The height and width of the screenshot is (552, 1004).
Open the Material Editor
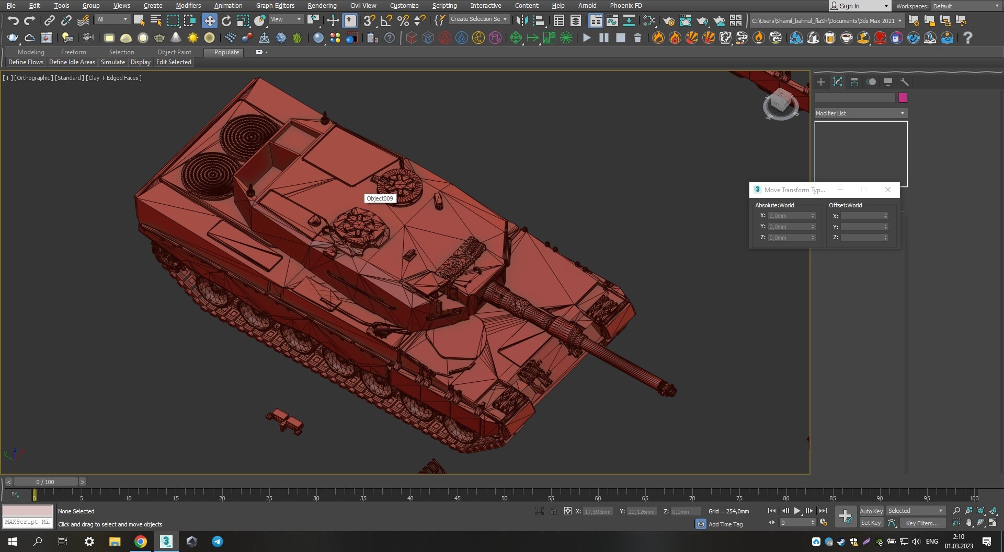coord(649,20)
